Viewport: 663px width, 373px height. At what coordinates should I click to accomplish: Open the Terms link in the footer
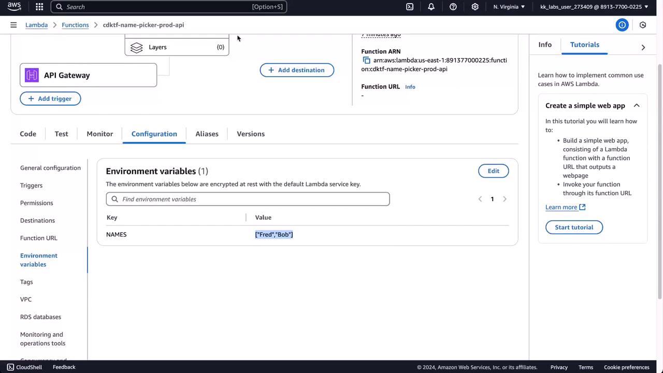click(x=586, y=367)
